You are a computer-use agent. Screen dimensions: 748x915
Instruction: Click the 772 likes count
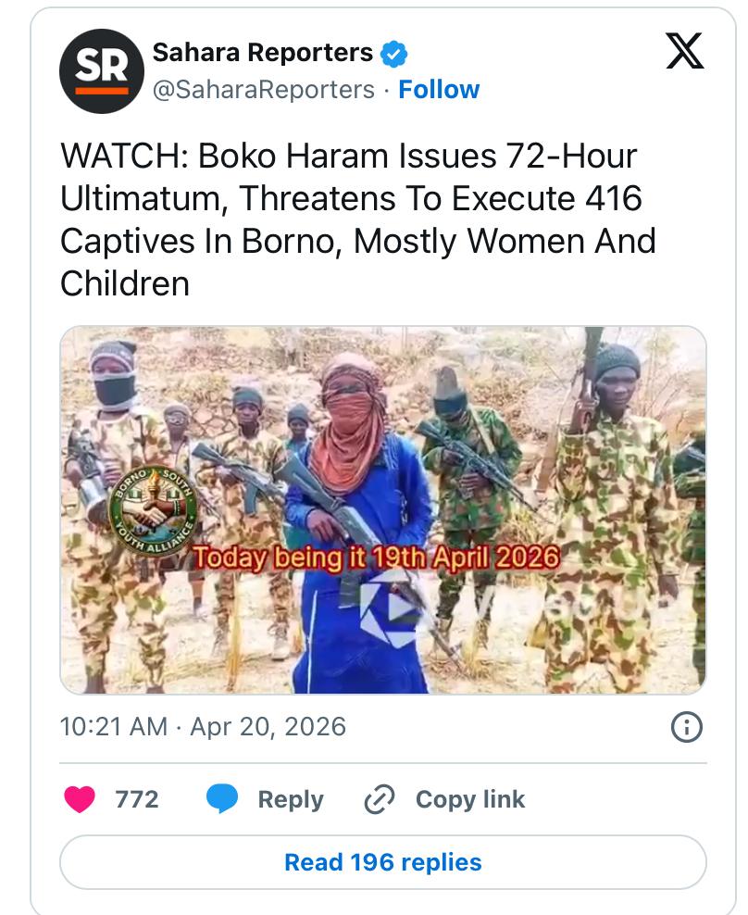tap(137, 799)
